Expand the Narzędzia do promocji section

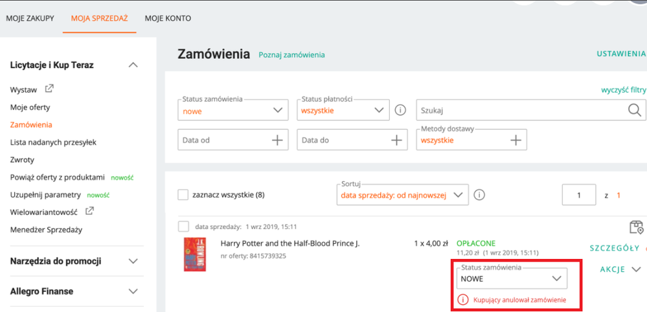pyautogui.click(x=74, y=261)
